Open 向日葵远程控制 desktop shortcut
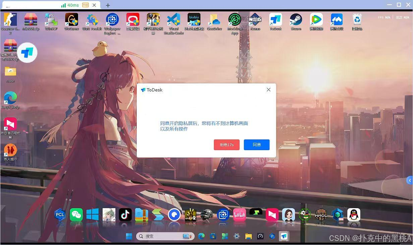Image resolution: width=413 pixels, height=245 pixels. 10,128
